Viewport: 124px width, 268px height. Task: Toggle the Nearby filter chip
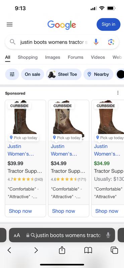click(98, 74)
